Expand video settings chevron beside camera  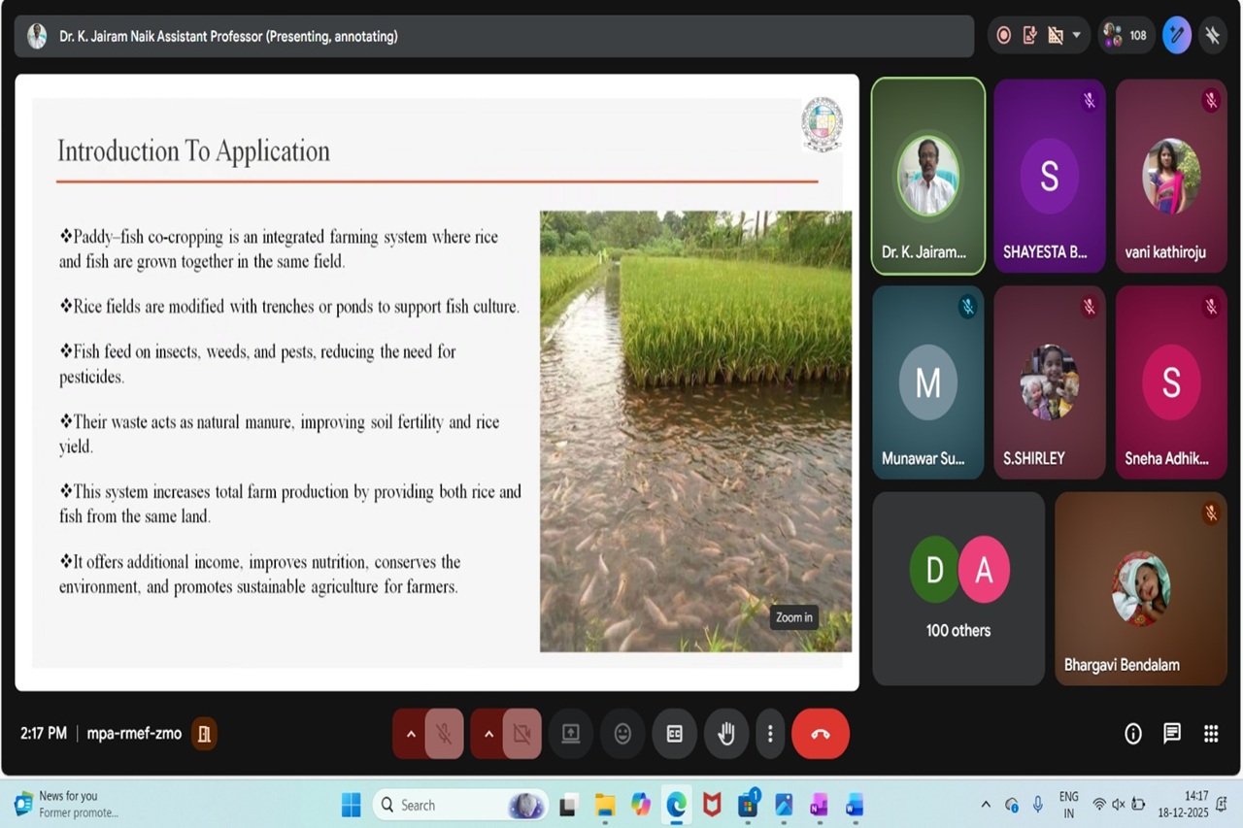coord(488,734)
